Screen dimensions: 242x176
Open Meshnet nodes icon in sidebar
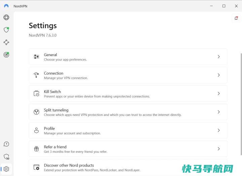tap(6, 42)
